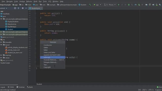Open the View menu
The width and height of the screenshot is (162, 91).
pos(3,2)
